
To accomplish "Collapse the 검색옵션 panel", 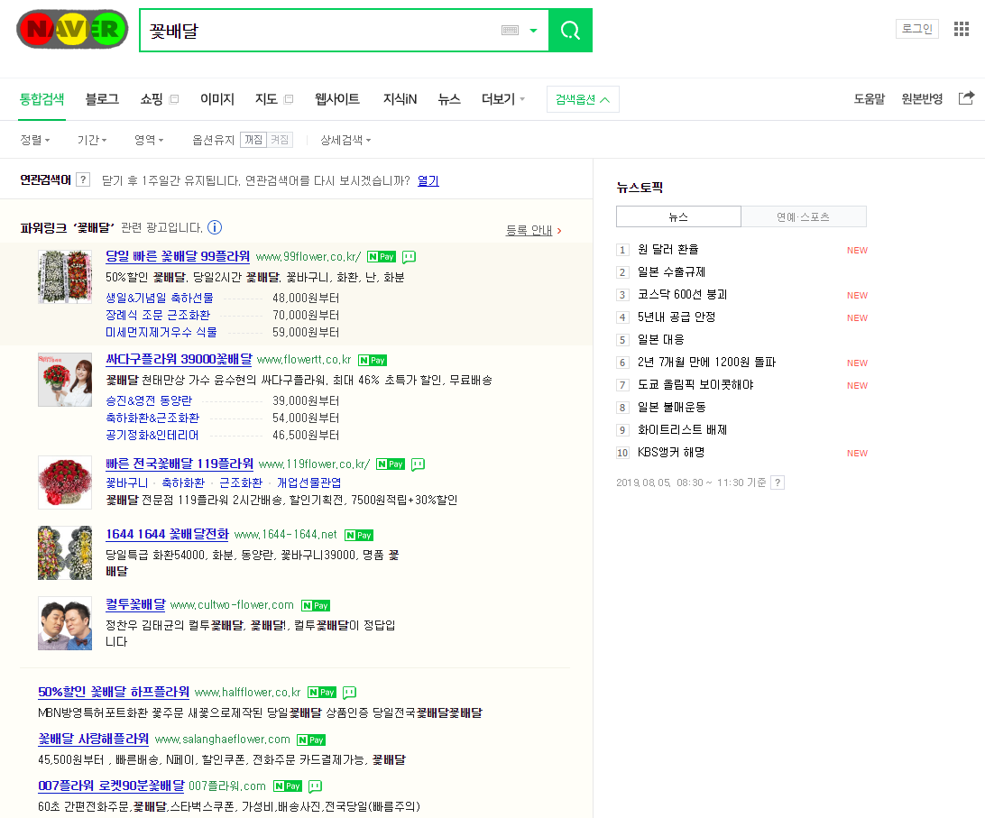I will [583, 99].
